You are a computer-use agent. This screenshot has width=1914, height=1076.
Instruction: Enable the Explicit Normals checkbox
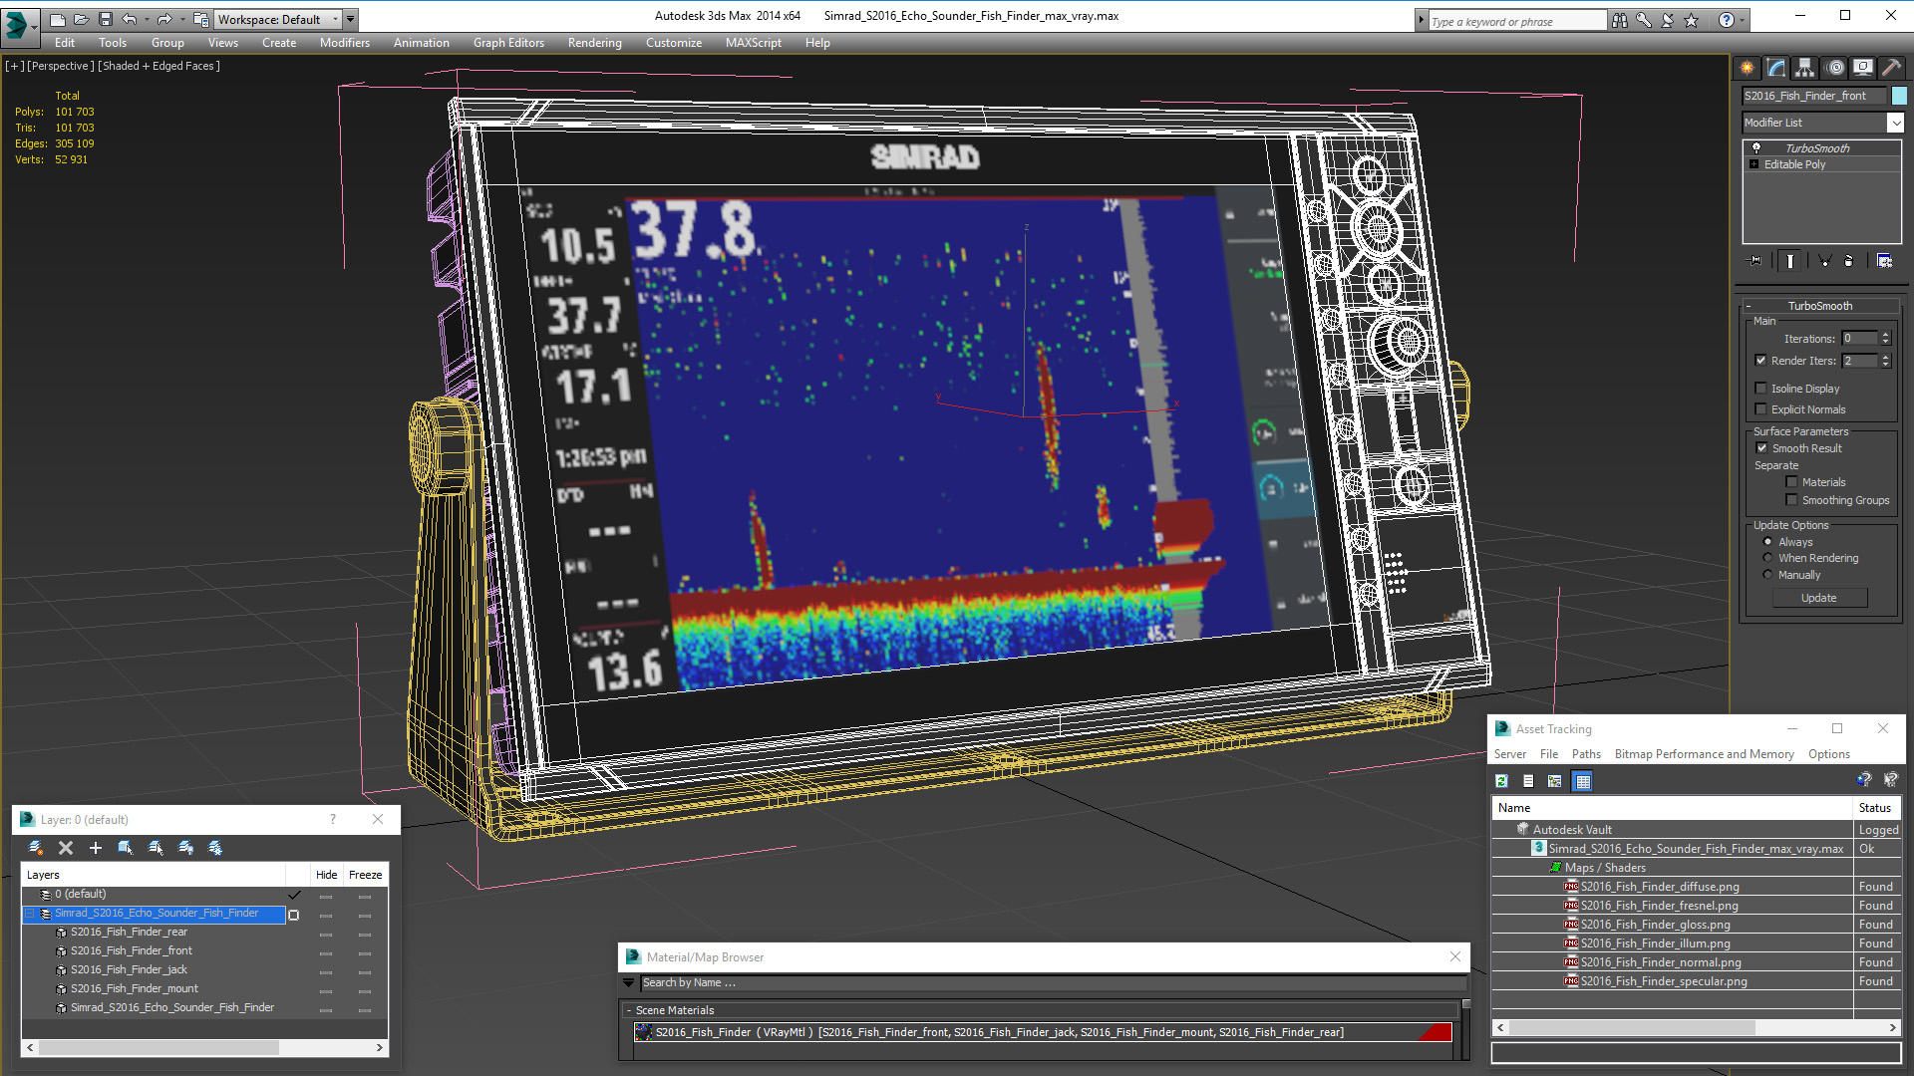click(1761, 409)
